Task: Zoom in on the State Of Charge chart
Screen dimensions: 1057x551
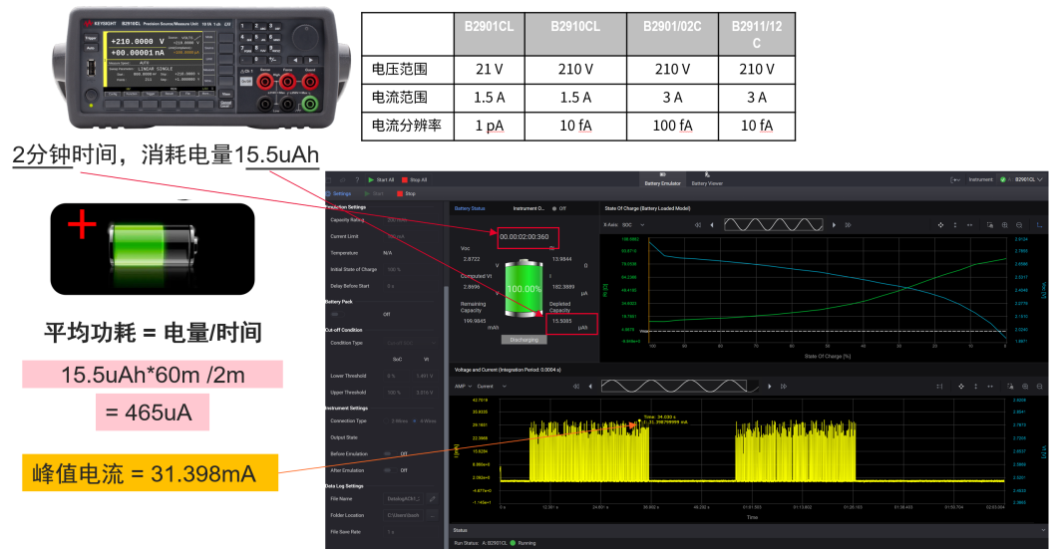Action: click(x=1004, y=225)
